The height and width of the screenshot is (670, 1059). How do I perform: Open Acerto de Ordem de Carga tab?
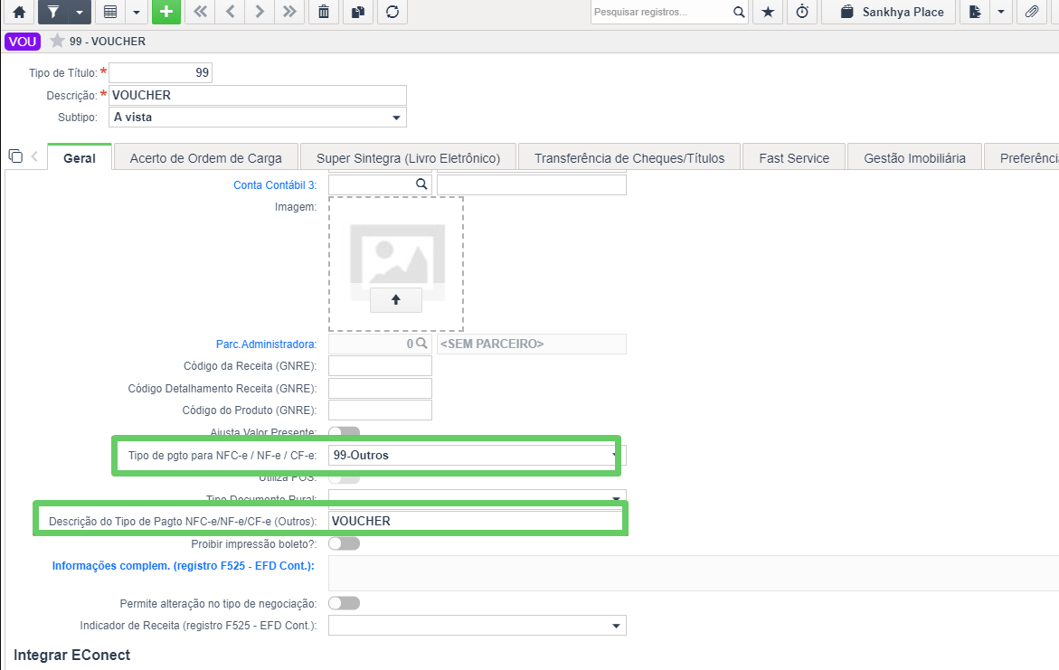[x=206, y=158]
